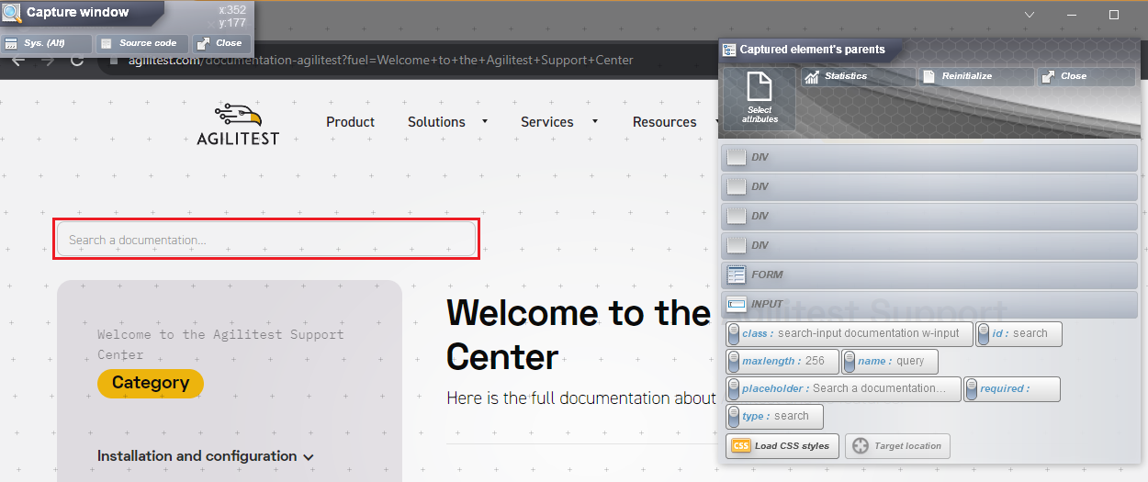Click the Target location crosshair button
Image resolution: width=1148 pixels, height=482 pixels.
[897, 446]
